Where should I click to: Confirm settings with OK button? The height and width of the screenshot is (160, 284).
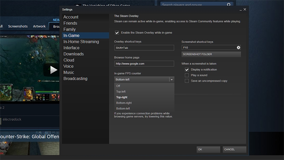[x=208, y=150]
